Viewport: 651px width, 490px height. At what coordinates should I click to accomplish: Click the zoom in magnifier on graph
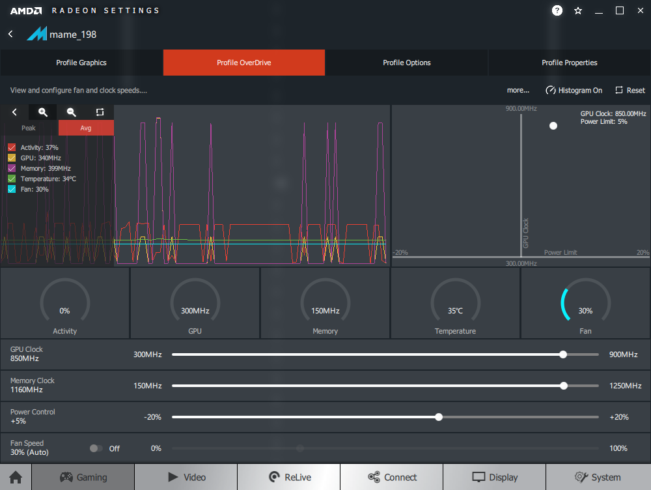pos(43,112)
